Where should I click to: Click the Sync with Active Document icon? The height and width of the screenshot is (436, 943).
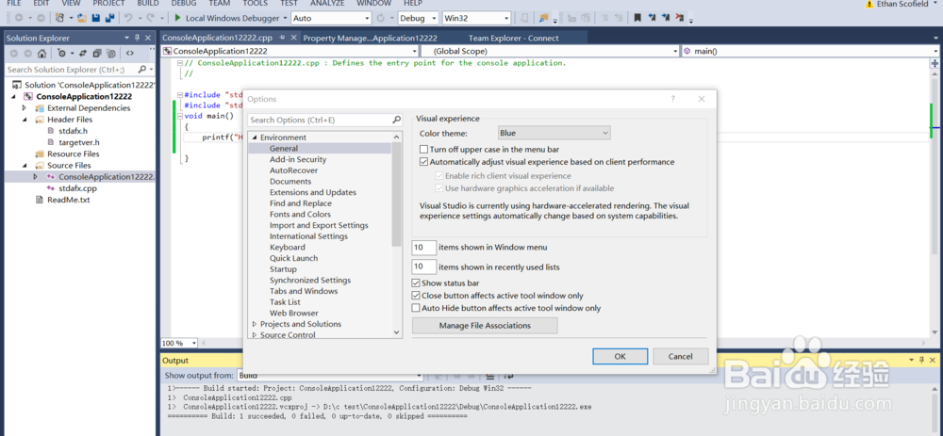tap(82, 54)
